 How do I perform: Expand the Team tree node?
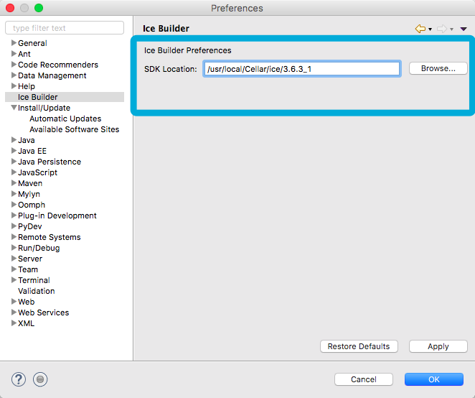click(14, 269)
